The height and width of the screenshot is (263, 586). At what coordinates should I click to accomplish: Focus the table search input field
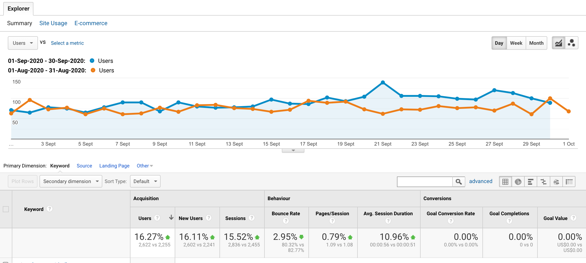click(425, 182)
